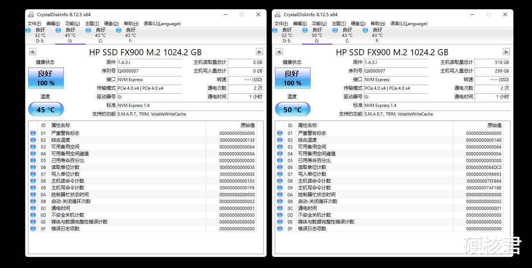Viewport: 532px width, 268px height.
Task: Open 硬盘(D) menu in right window
Action: coord(358,24)
